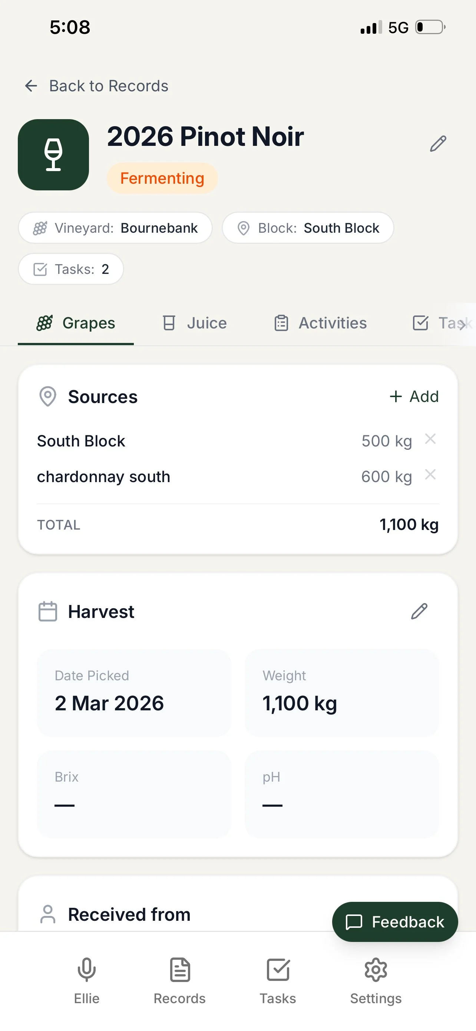Screen dimensions: 476x1031
Task: Switch to the Juice tab
Action: pyautogui.click(x=195, y=323)
